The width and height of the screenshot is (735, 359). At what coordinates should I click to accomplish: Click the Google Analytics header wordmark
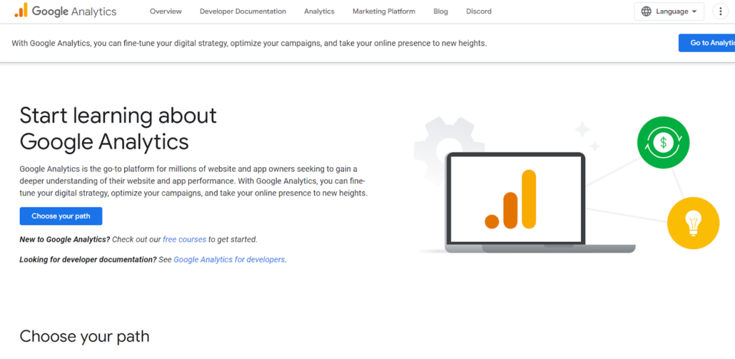(74, 11)
